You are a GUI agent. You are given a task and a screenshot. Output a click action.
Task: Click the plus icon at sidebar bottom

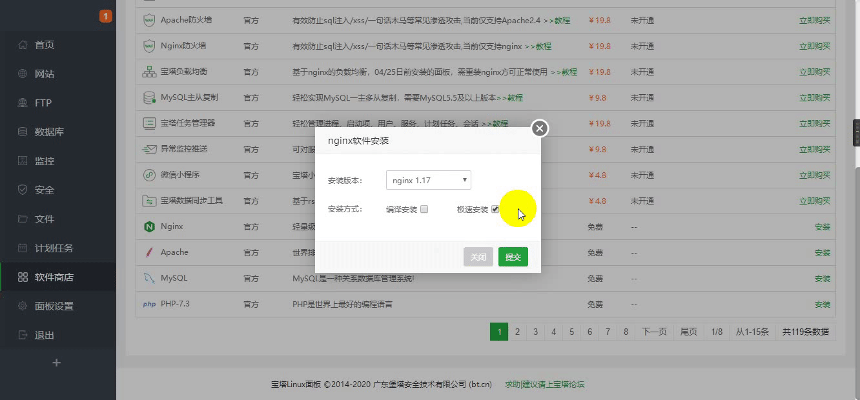pyautogui.click(x=56, y=363)
